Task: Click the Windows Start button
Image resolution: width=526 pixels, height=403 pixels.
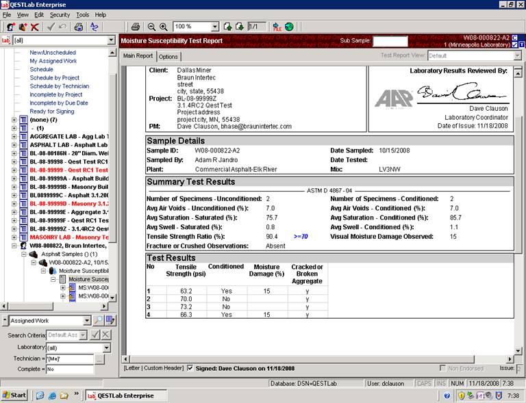Action: click(15, 395)
